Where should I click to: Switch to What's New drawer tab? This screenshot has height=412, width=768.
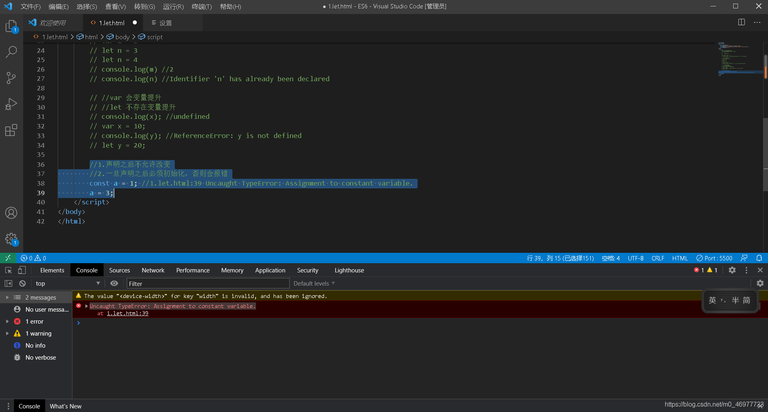tap(66, 406)
